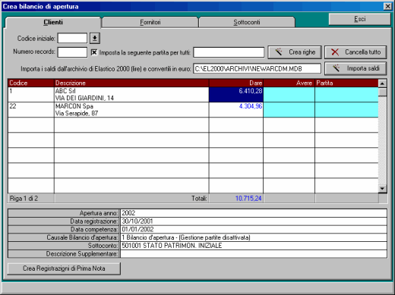
Task: Click the grid scrollbar up arrow
Action: [x=382, y=83]
